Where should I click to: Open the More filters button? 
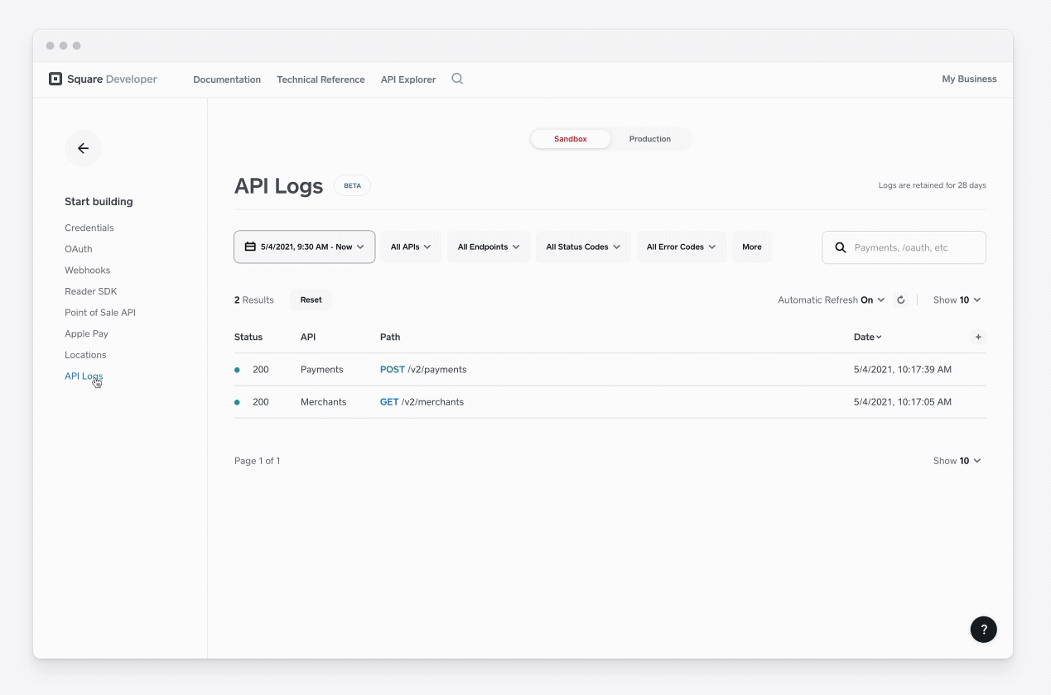(x=752, y=247)
